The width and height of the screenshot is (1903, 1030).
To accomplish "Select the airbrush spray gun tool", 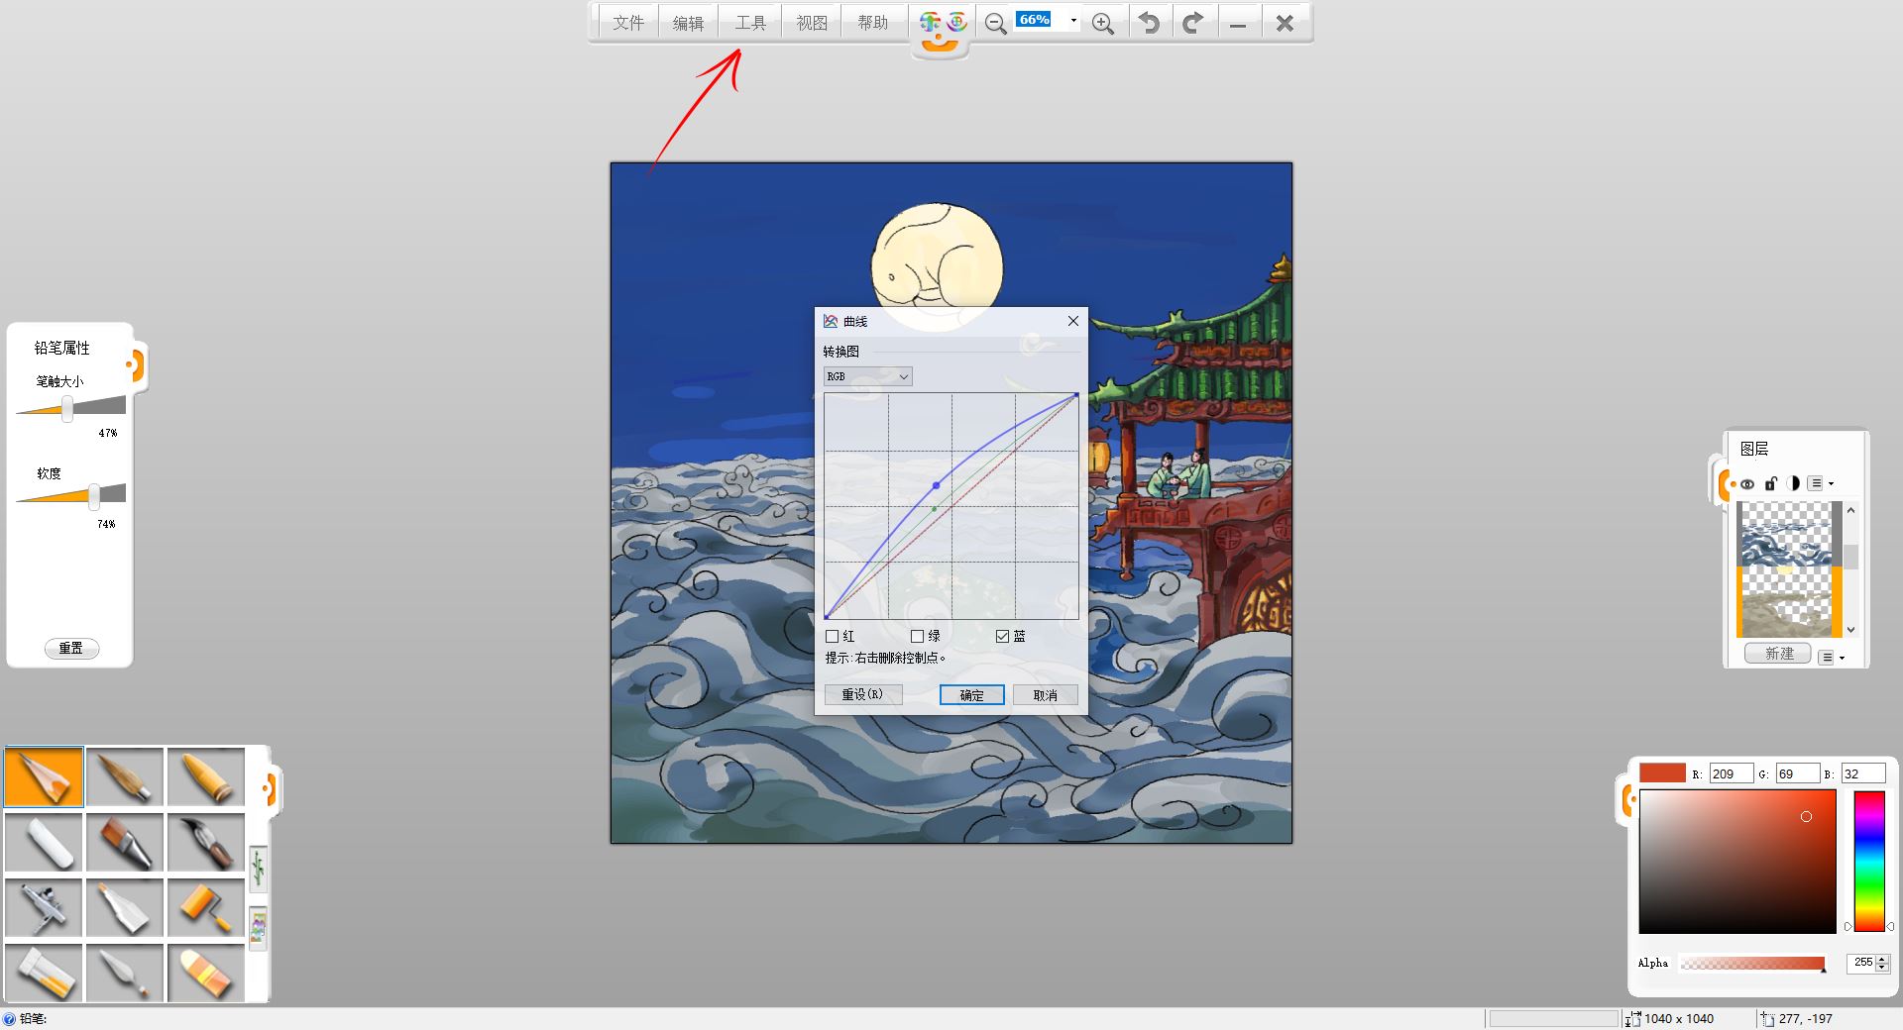I will pos(44,908).
